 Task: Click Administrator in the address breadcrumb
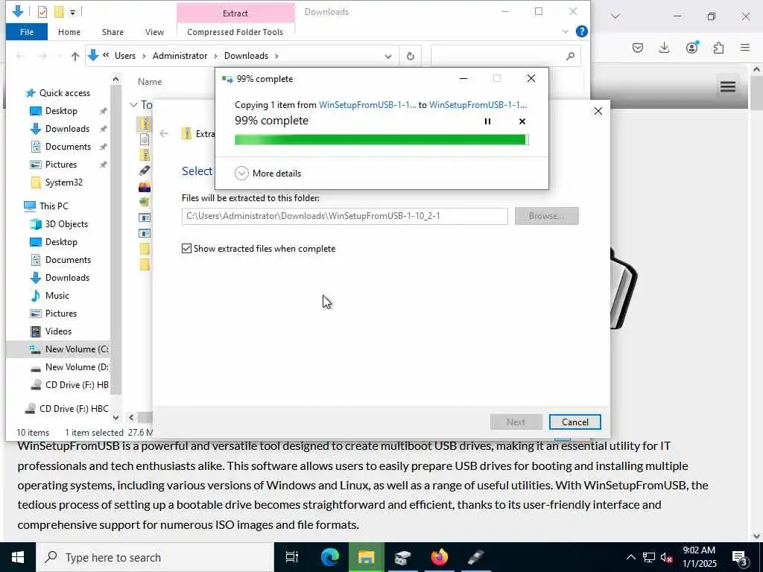click(x=180, y=56)
